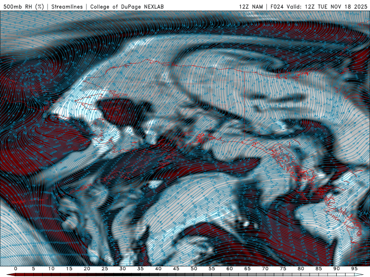The width and height of the screenshot is (370, 277).
Task: Click the "Streamlines" label in header
Action: coord(67,6)
